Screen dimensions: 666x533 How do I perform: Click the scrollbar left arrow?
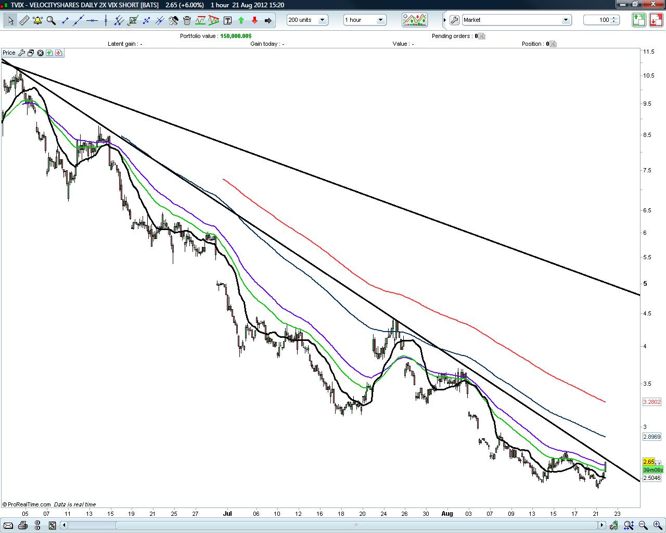(65, 525)
